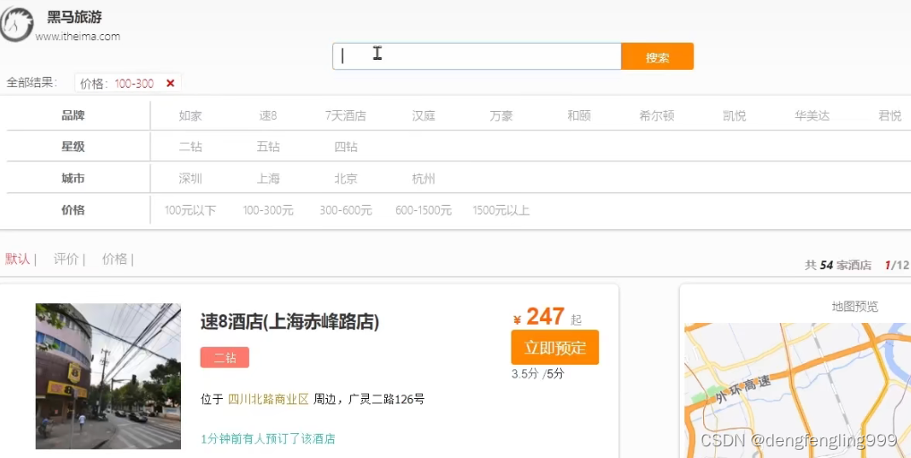Filter by brand 如家
911x458 pixels.
(x=191, y=115)
